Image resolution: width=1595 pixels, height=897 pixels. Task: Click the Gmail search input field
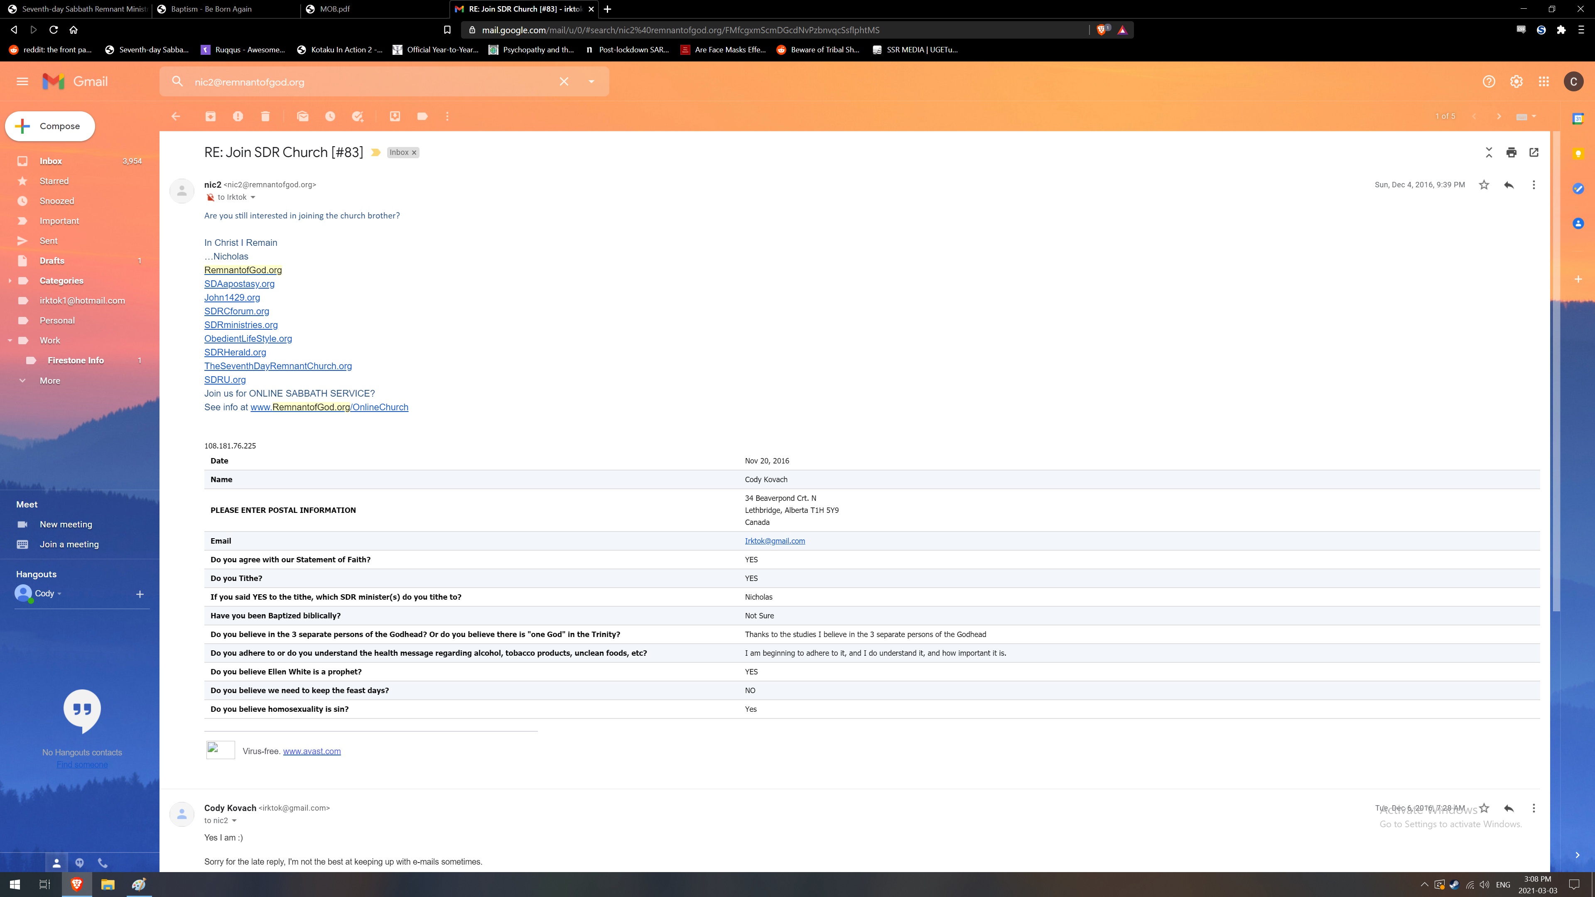pyautogui.click(x=371, y=82)
